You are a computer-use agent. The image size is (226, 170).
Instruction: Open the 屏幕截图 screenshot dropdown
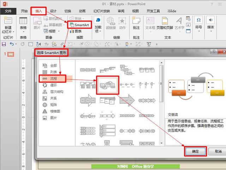pos(54,25)
